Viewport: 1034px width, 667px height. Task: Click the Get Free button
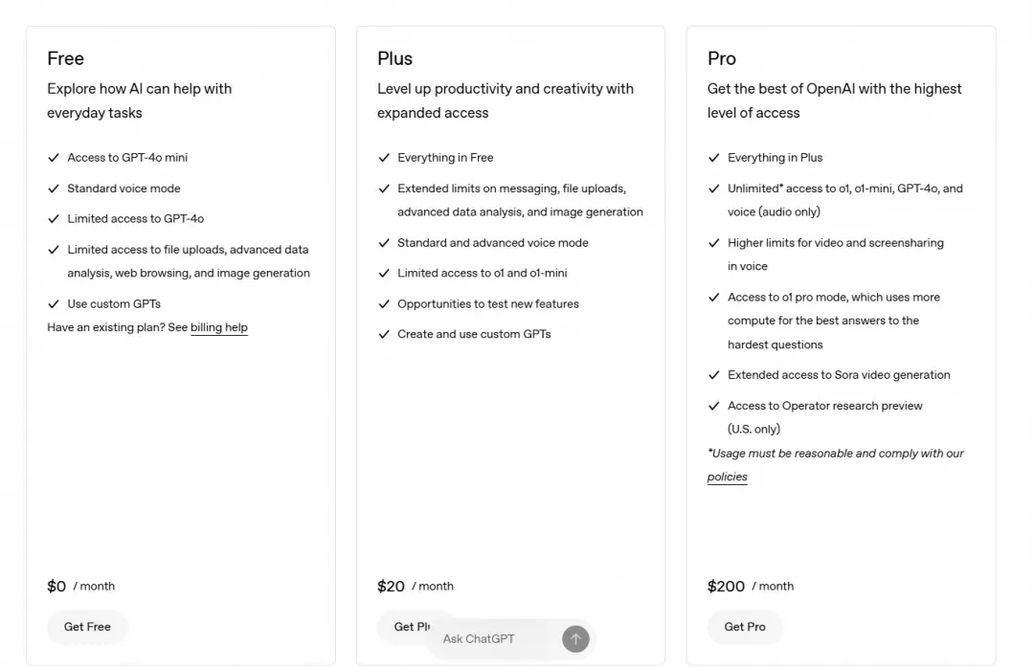87,627
